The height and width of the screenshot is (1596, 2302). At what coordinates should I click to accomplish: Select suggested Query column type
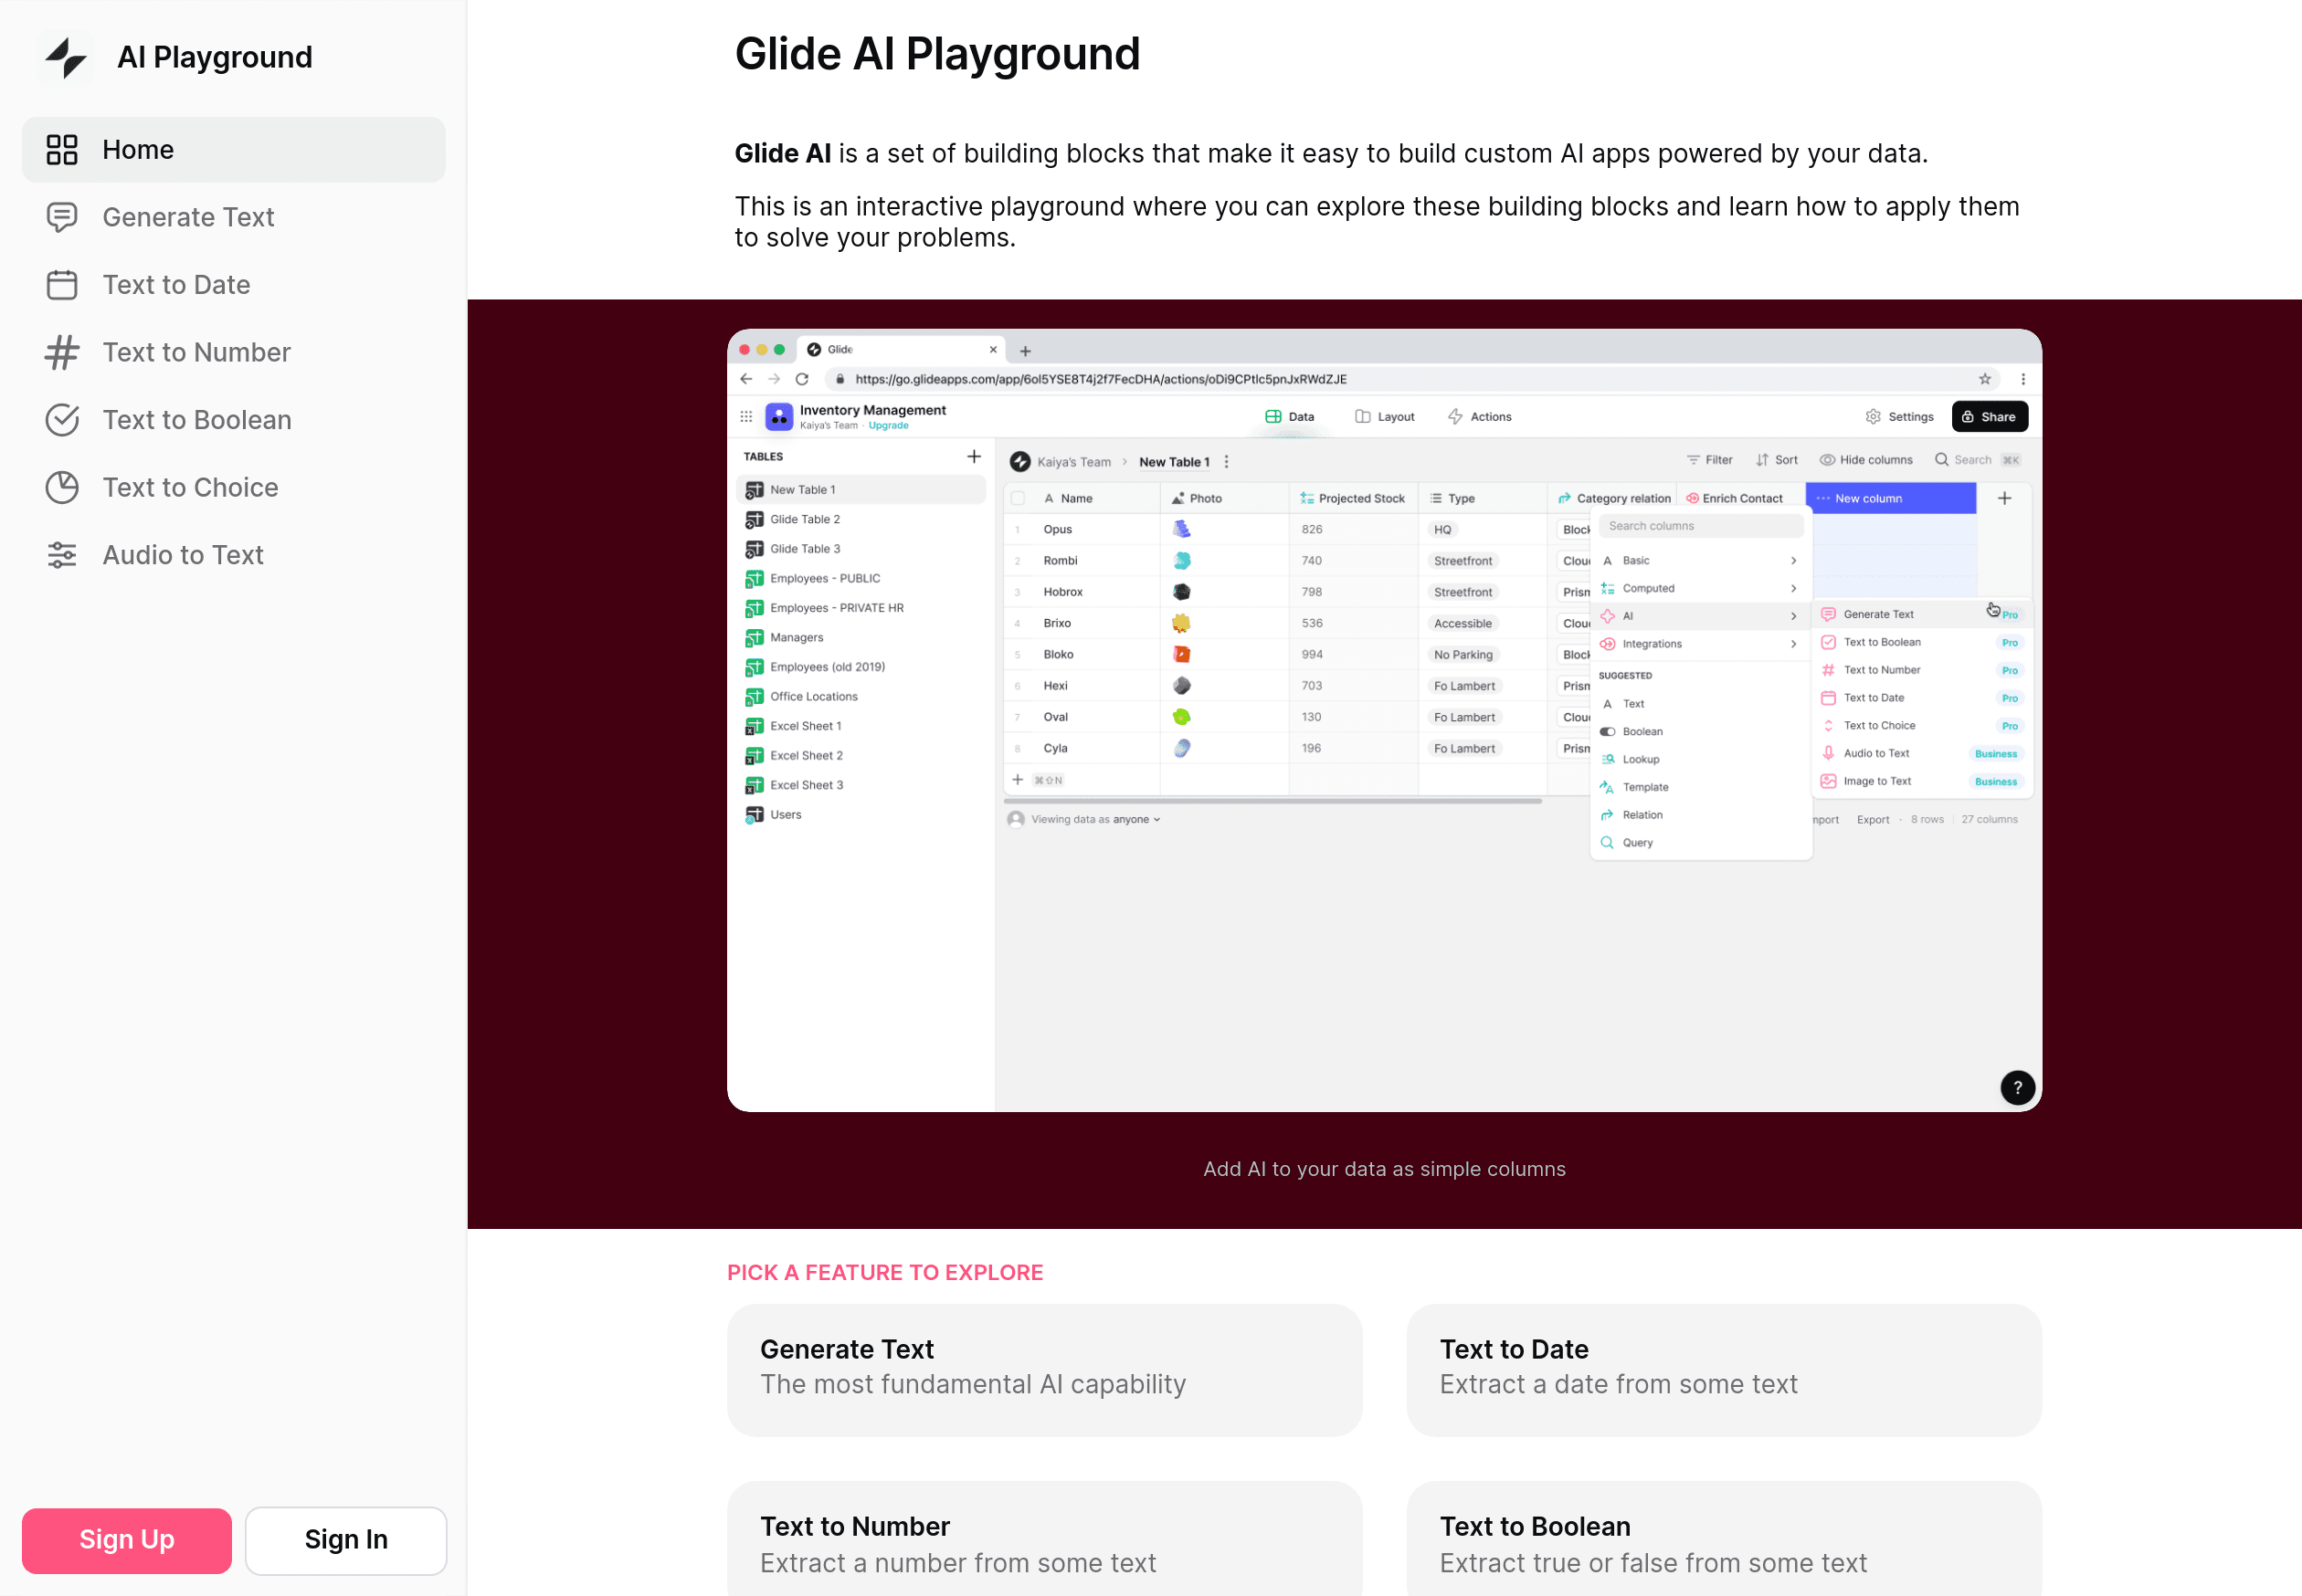coord(1700,843)
